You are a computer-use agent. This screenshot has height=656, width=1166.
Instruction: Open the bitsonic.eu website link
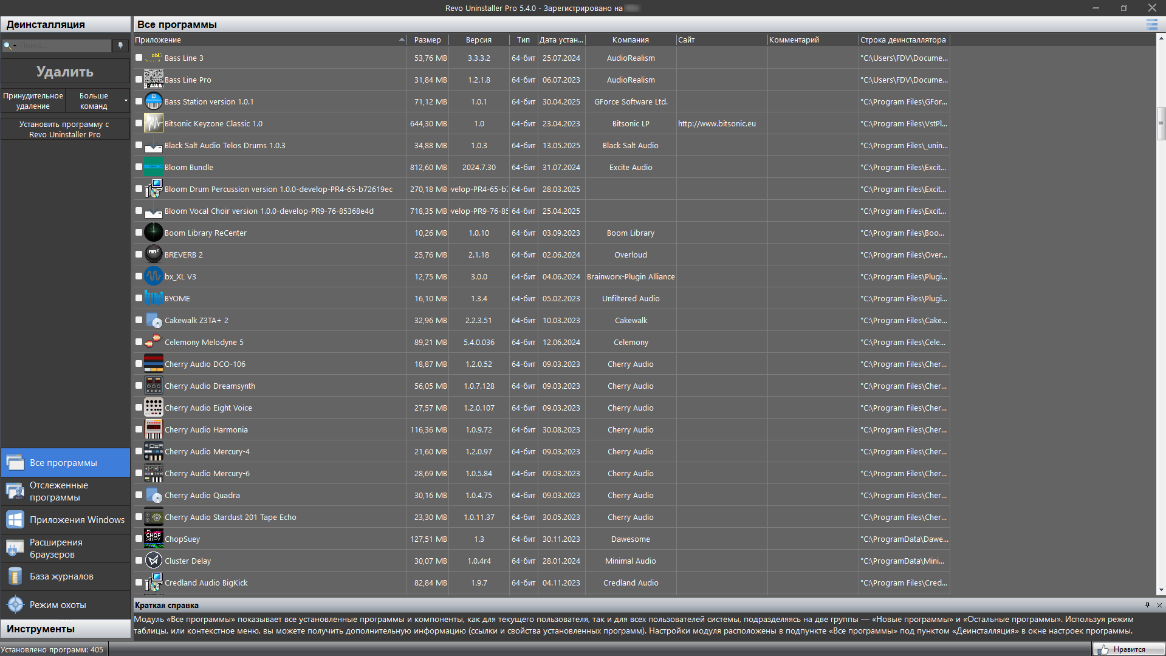(716, 123)
